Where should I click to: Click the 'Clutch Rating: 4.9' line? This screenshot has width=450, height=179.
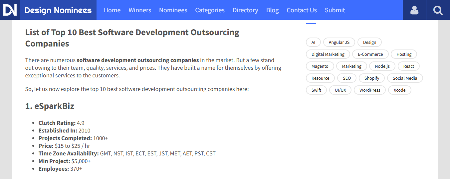(x=61, y=123)
